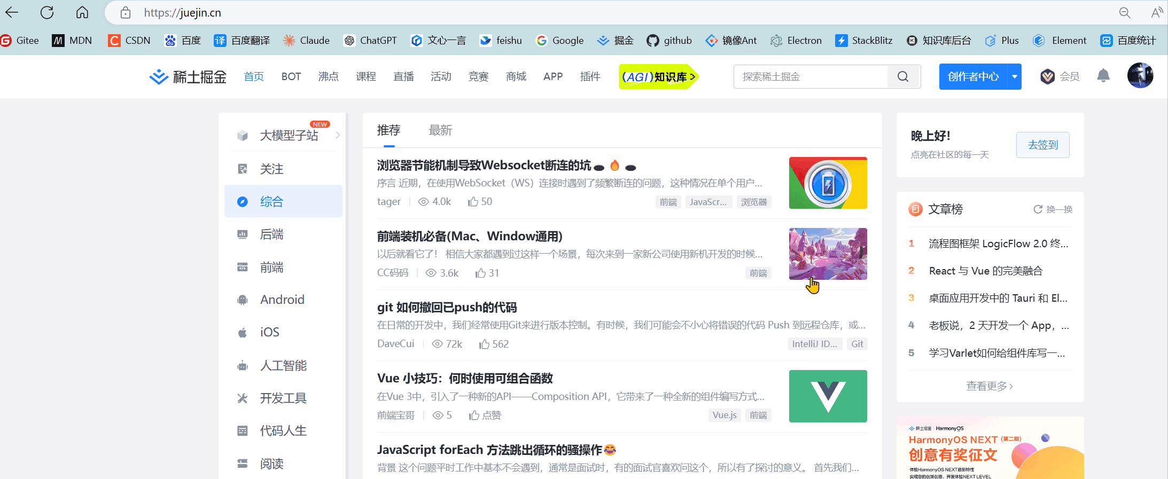The height and width of the screenshot is (479, 1168).
Task: Click the search magnifier button
Action: (904, 77)
